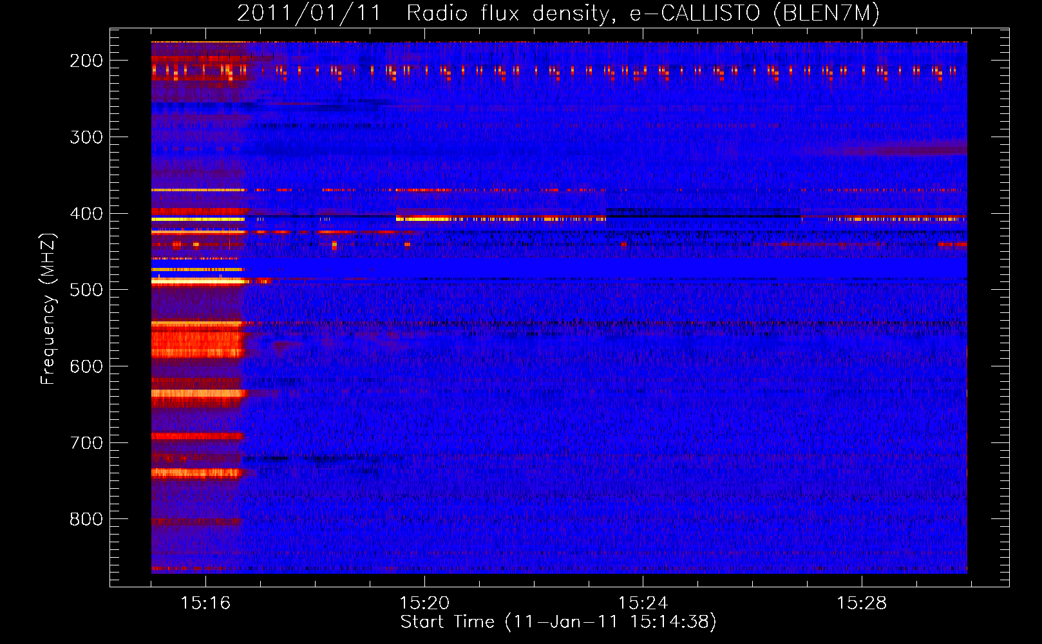This screenshot has width=1042, height=644.
Task: Select the 200 frequency tick label
Action: 86,61
